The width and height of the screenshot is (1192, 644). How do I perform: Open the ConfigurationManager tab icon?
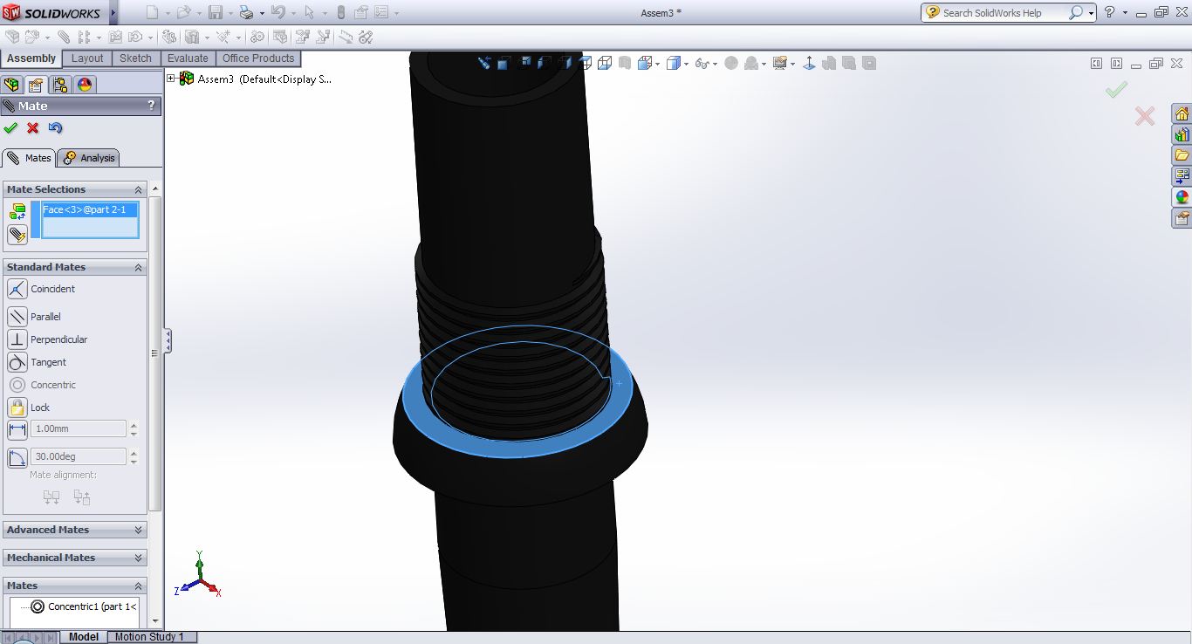(60, 85)
